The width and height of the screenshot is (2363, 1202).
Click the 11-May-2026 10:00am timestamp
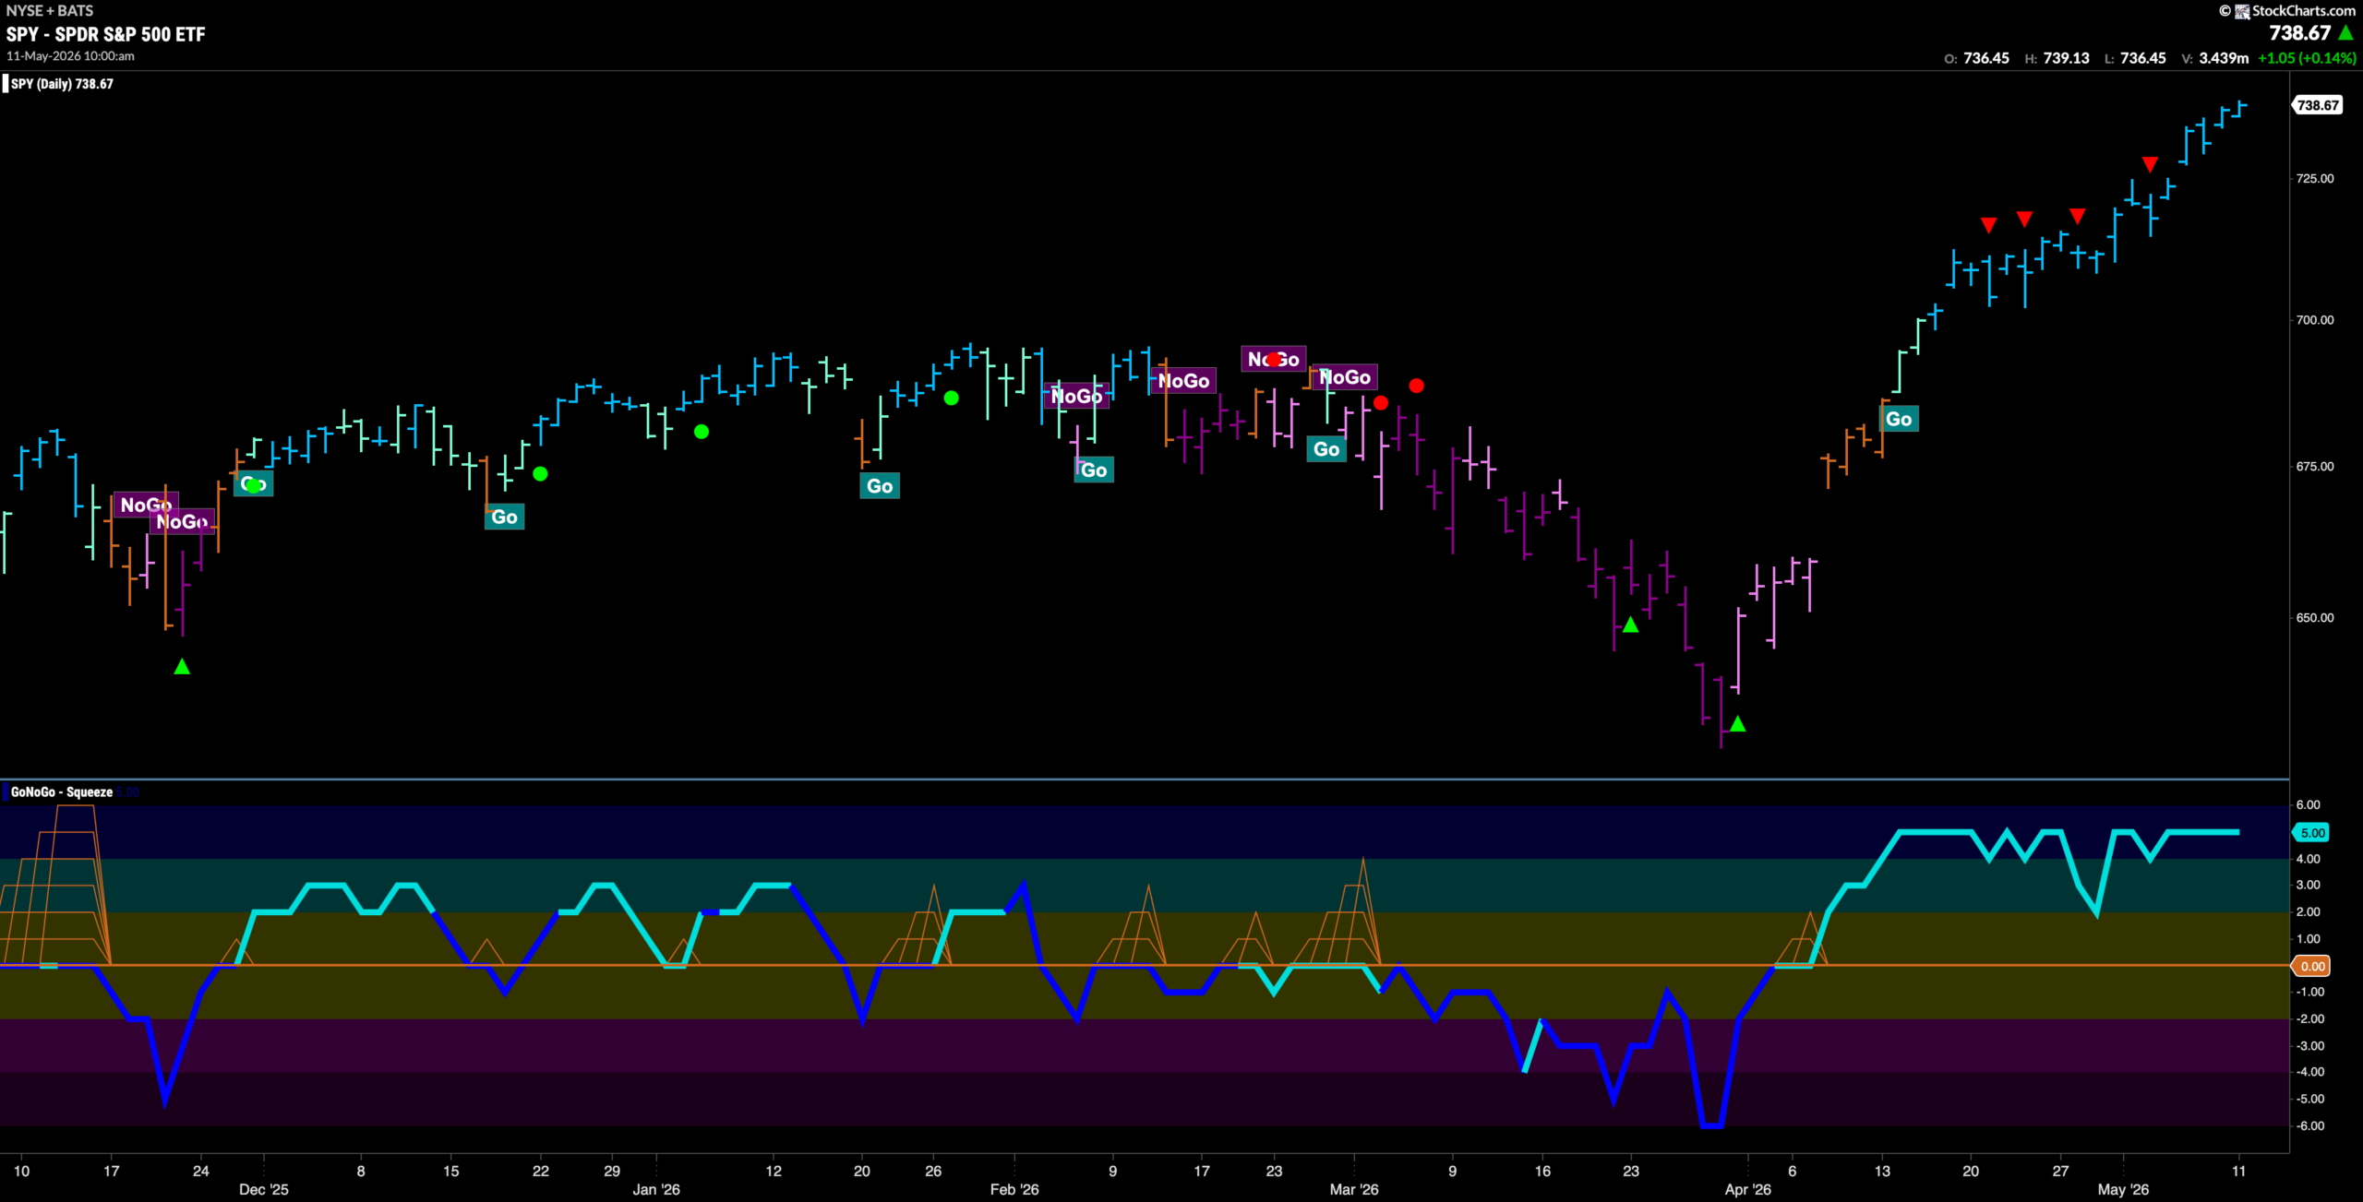70,56
